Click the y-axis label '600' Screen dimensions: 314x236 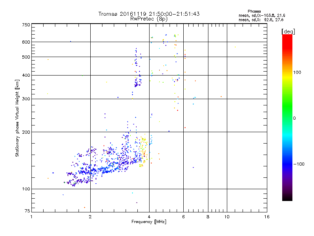point(26,42)
